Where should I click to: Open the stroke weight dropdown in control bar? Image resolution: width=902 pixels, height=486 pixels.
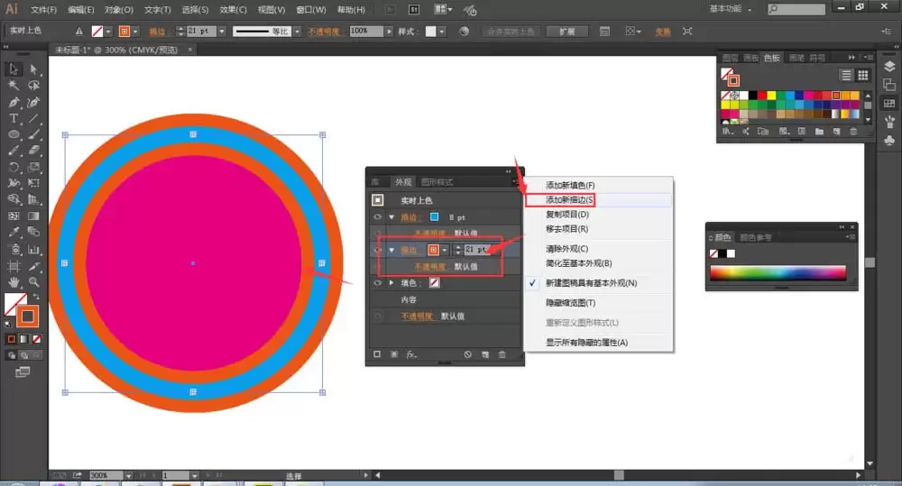[222, 31]
